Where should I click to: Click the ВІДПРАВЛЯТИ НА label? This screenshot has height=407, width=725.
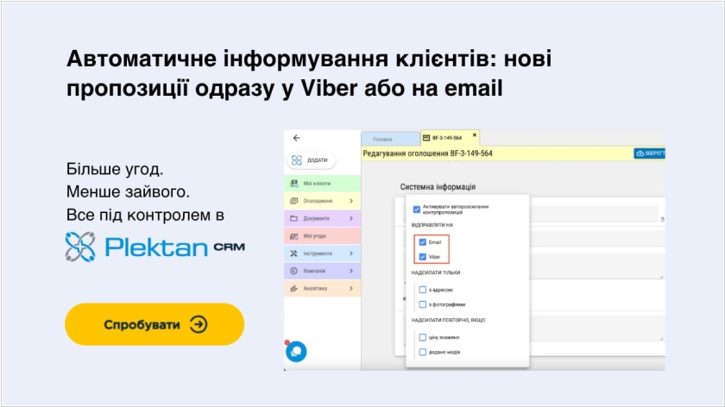pyautogui.click(x=432, y=225)
